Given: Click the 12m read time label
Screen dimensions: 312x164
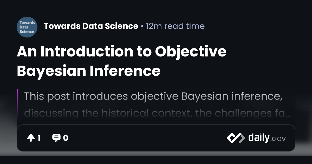Looking at the screenshot, I should [x=175, y=26].
